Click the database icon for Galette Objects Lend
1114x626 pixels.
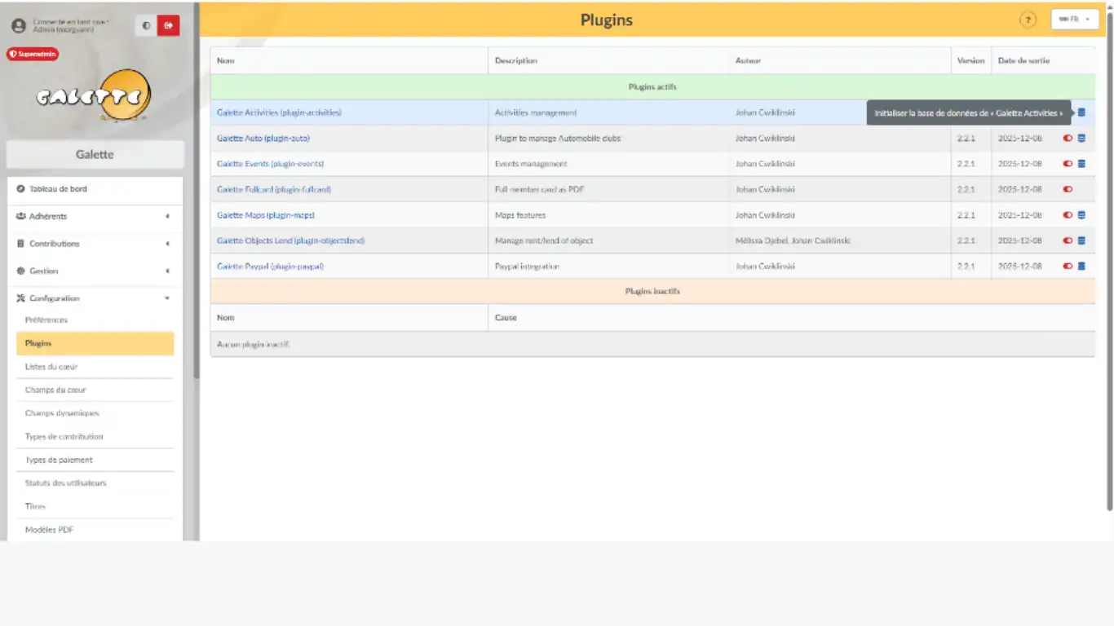(1081, 240)
